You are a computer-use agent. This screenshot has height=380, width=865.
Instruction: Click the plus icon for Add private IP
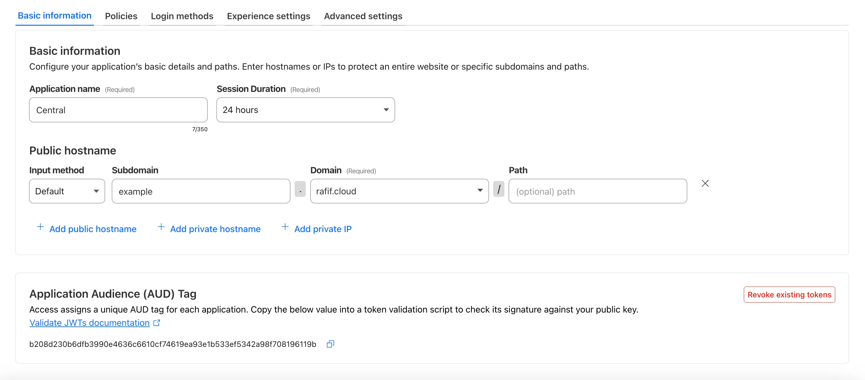pos(285,227)
